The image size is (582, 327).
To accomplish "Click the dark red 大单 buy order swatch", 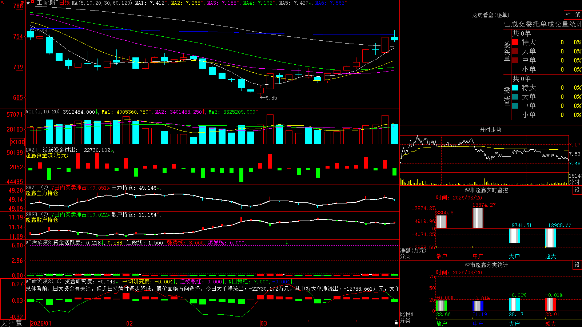I will 515,51.
